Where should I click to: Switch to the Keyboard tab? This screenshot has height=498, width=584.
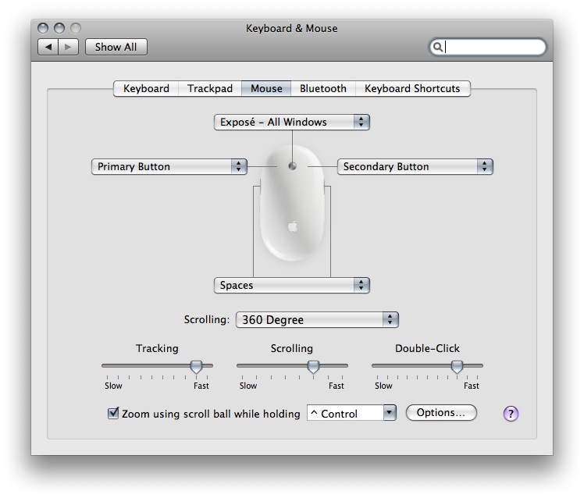point(146,89)
